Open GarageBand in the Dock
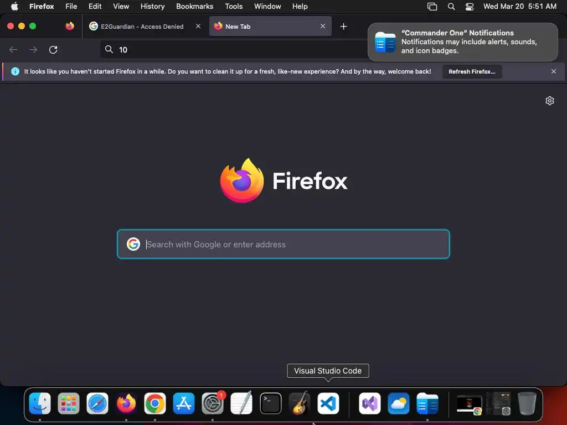This screenshot has width=567, height=425. click(x=300, y=403)
